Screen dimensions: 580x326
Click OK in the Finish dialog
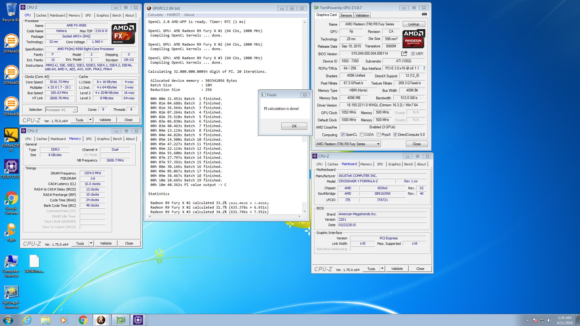click(x=294, y=126)
